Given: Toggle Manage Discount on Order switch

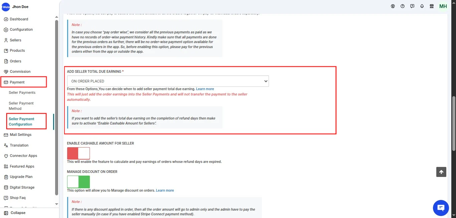Looking at the screenshot, I should 79,182.
